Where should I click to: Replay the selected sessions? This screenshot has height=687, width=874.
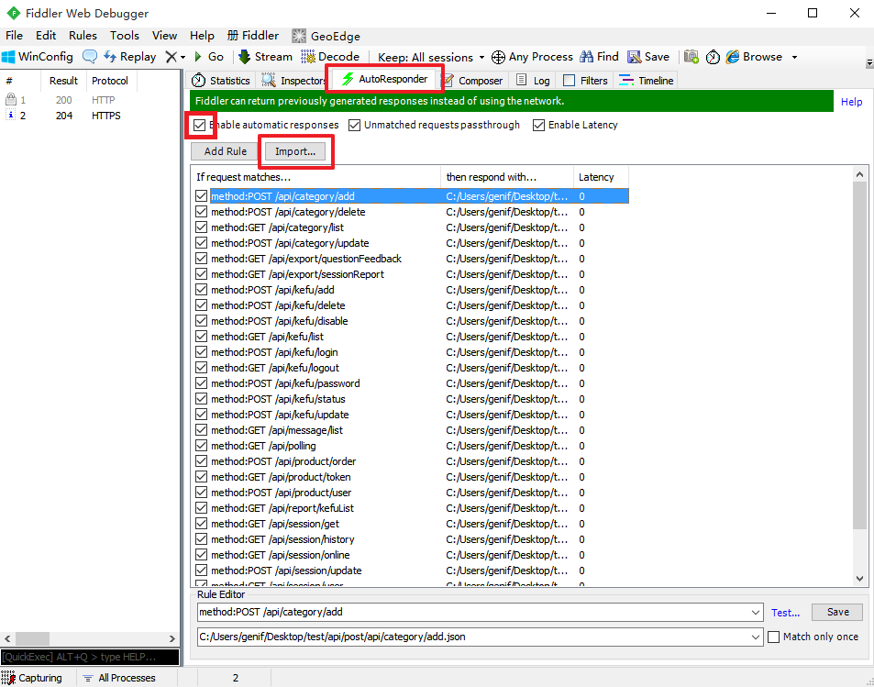pyautogui.click(x=130, y=57)
